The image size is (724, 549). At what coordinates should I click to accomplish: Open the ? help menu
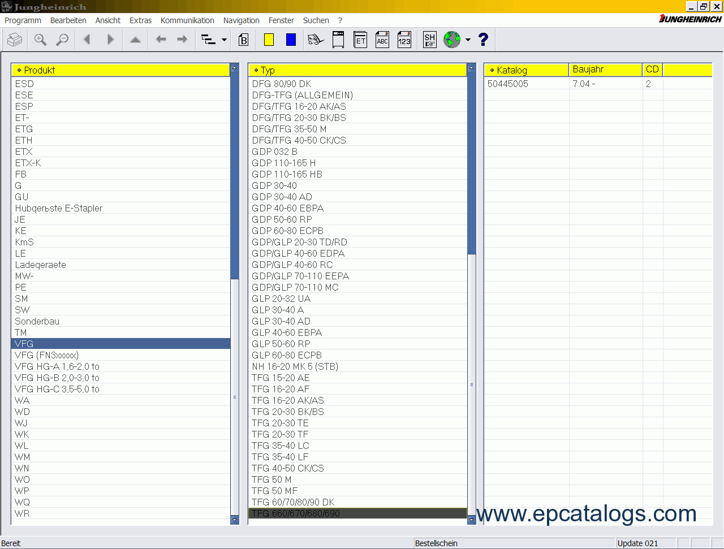coord(340,20)
